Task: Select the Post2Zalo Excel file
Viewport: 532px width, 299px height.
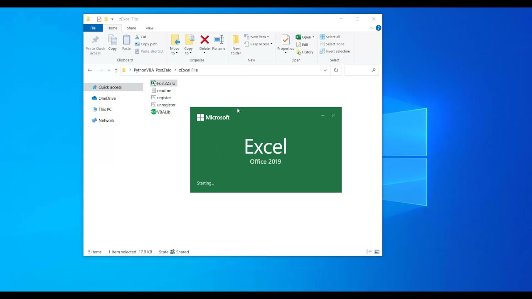Action: [163, 83]
